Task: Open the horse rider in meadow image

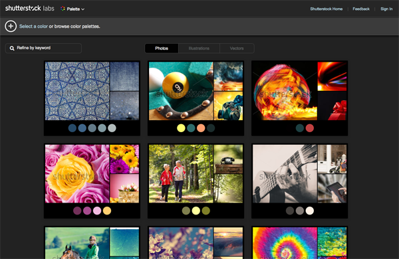Action: coord(77,243)
